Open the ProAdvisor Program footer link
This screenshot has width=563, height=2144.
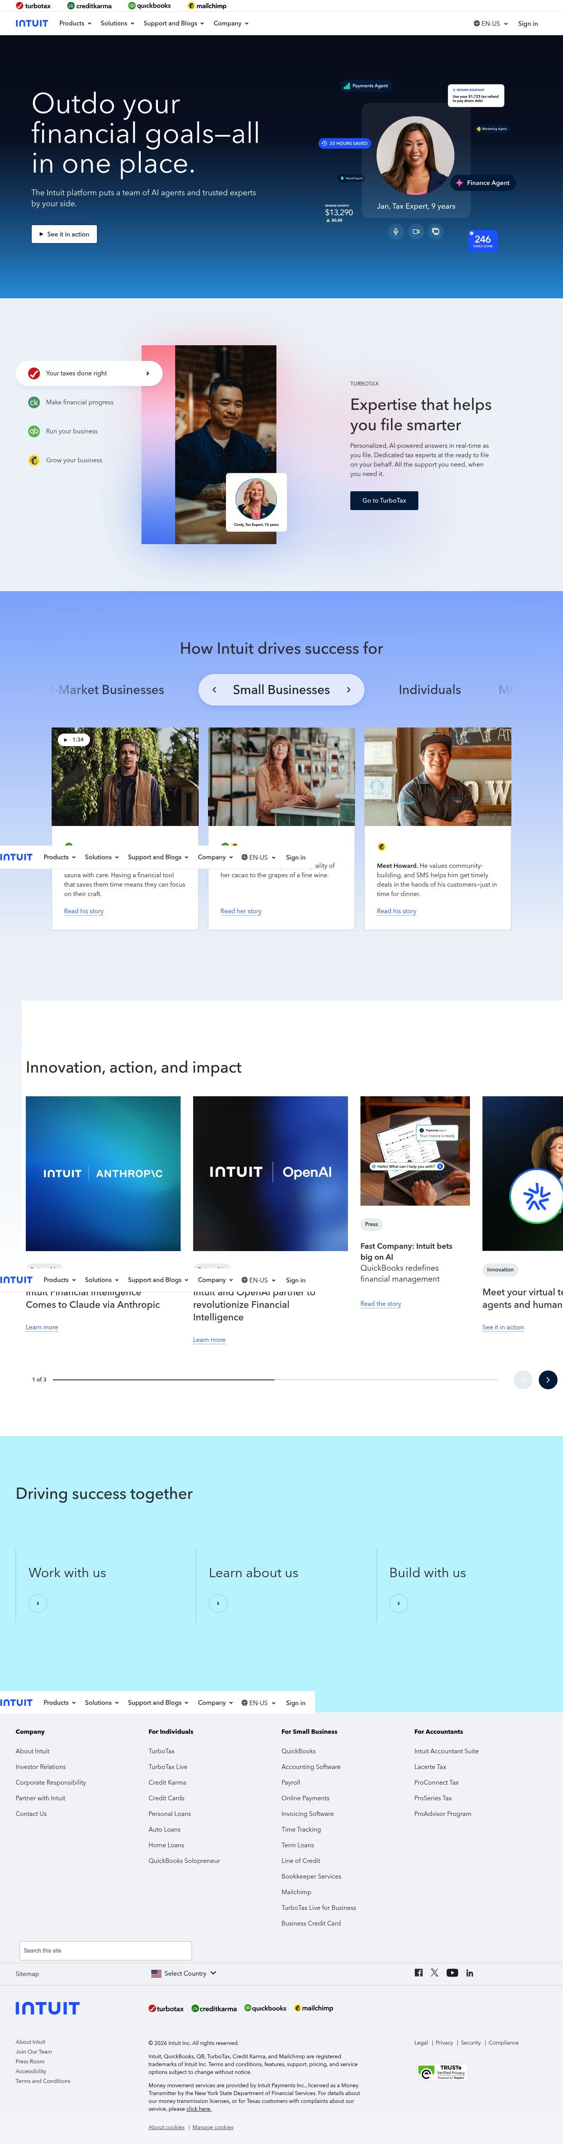click(443, 1814)
